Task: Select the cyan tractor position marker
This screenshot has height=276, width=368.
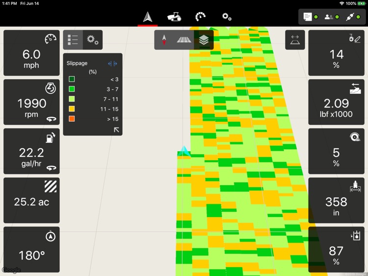Action: coord(184,151)
